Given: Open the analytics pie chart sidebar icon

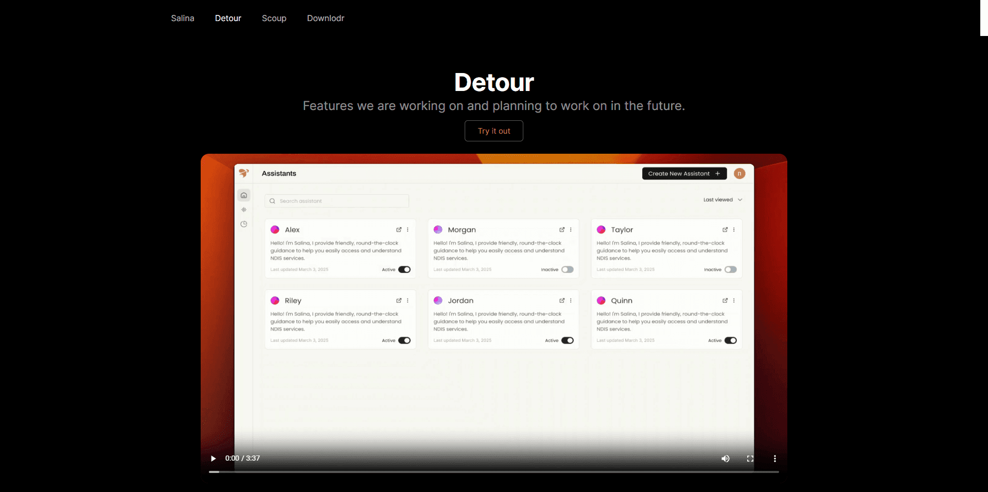Looking at the screenshot, I should [243, 224].
